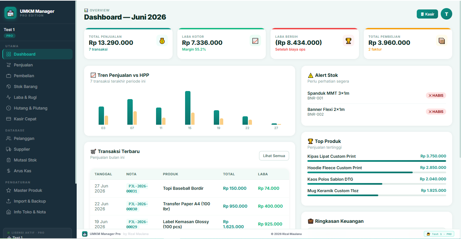Open Laba & Rugi report
The width and height of the screenshot is (461, 239).
point(37,97)
